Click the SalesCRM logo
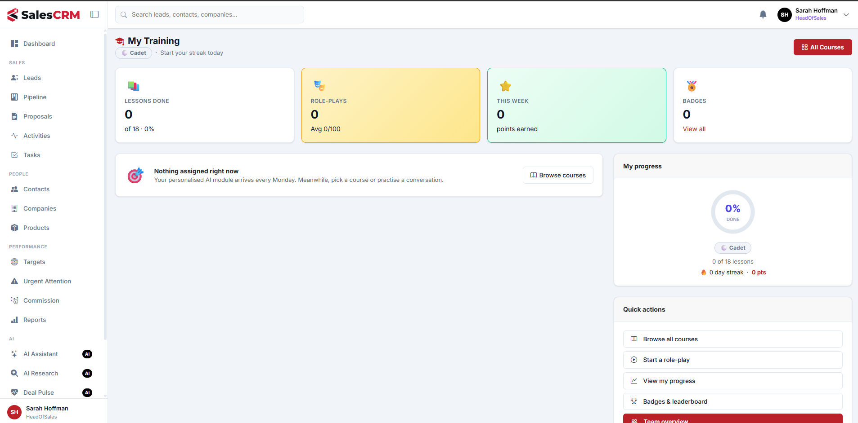The width and height of the screenshot is (858, 423). (44, 15)
